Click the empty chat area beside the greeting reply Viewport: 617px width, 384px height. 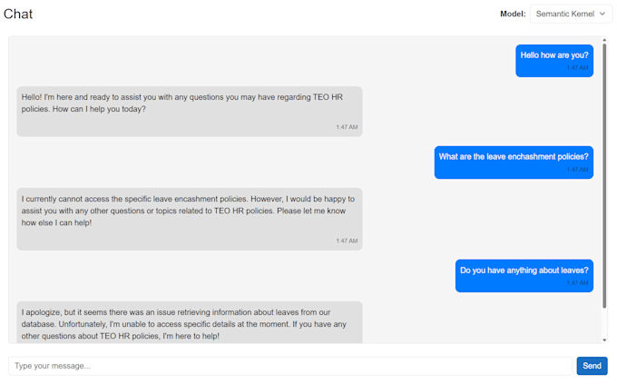point(472,111)
